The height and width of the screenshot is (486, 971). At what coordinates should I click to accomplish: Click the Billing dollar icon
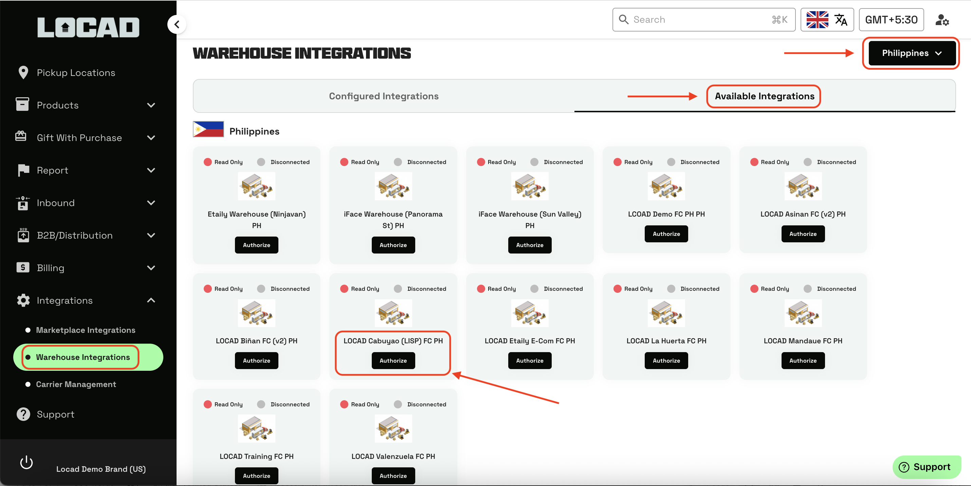point(23,267)
